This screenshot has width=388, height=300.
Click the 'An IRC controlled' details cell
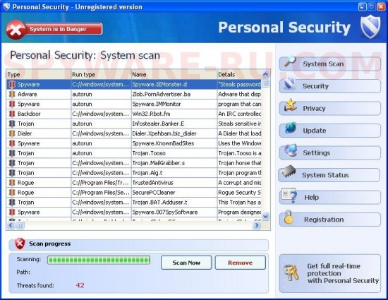click(x=239, y=114)
